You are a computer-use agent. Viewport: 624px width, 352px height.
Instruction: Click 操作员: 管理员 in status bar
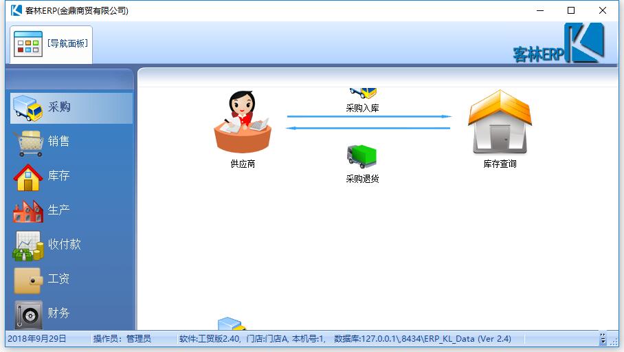pos(122,339)
